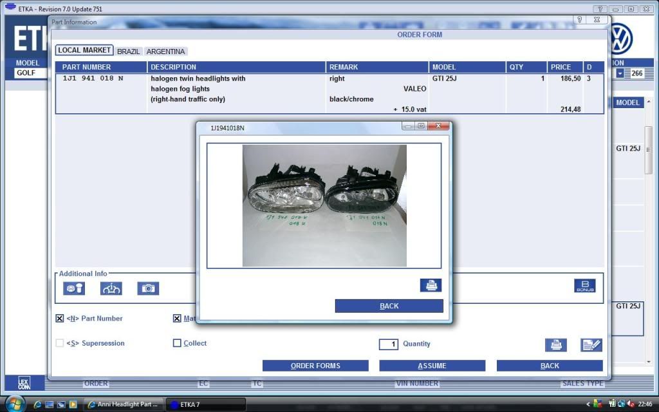Switch to the BRAZIL market tab
This screenshot has height=412, width=659.
[129, 51]
